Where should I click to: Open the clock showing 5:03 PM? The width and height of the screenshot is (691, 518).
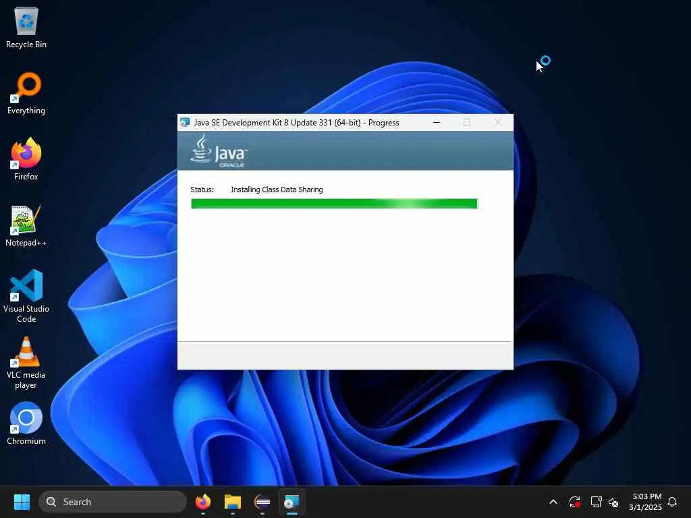point(646,502)
